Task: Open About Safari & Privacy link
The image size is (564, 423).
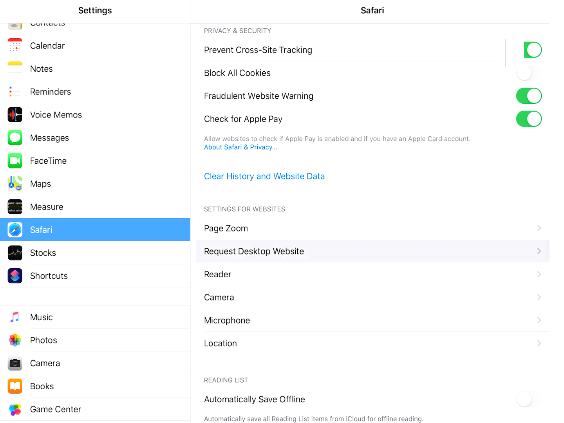Action: 240,147
